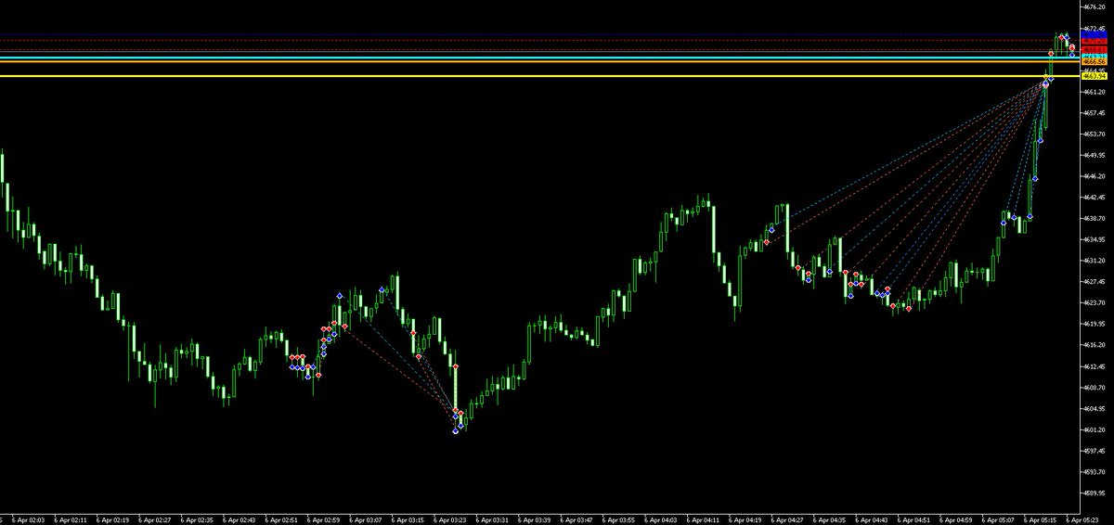Click price axis label 4634.95
1114x525 pixels.
click(1095, 239)
